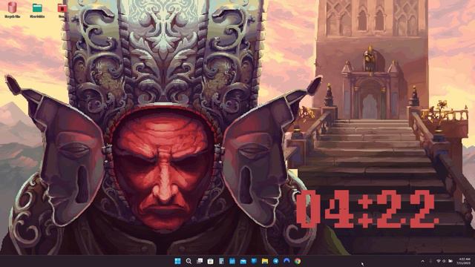This screenshot has width=475, height=267.
Task: Open taskbar Search
Action: click(189, 261)
